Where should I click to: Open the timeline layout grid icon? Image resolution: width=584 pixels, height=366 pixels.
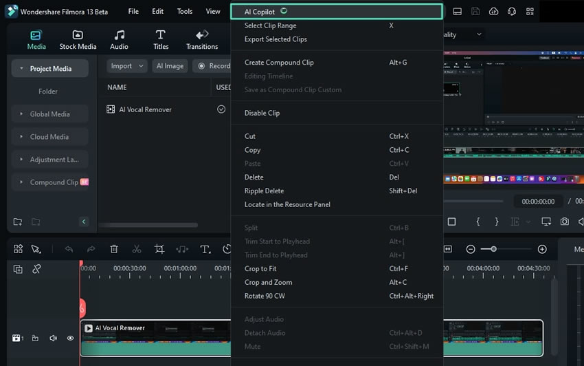[18, 249]
